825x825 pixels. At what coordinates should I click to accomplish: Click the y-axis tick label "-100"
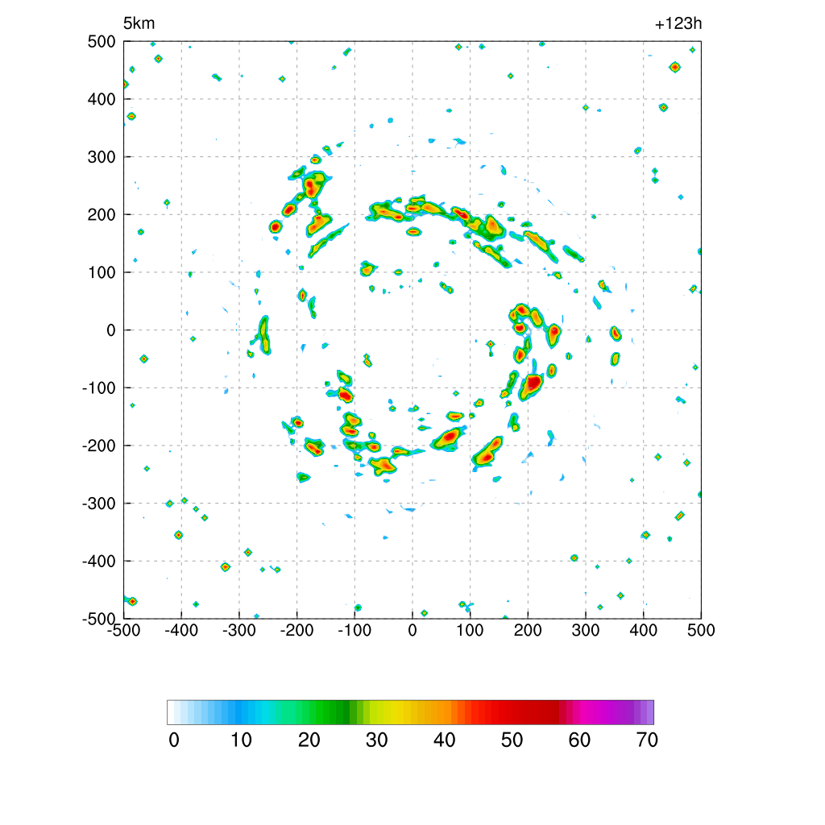(x=99, y=388)
